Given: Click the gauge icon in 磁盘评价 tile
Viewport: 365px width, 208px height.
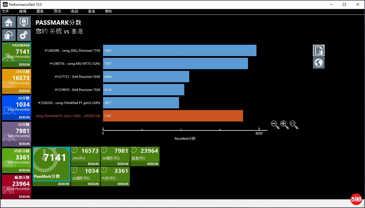Looking at the screenshot, I should [x=134, y=150].
